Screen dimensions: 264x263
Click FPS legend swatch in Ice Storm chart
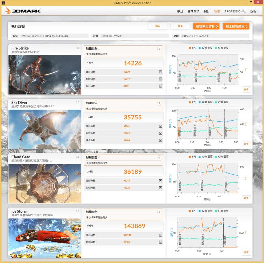(190, 211)
